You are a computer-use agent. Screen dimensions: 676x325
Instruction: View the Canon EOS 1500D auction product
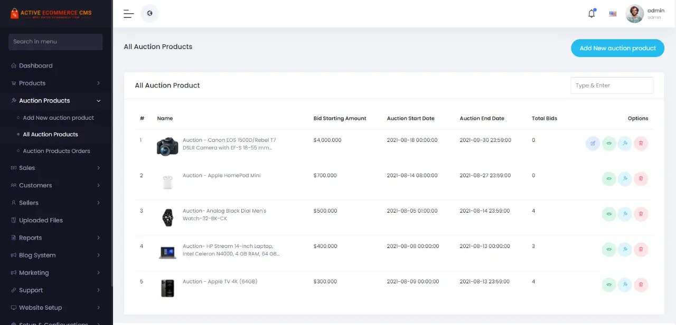(609, 144)
